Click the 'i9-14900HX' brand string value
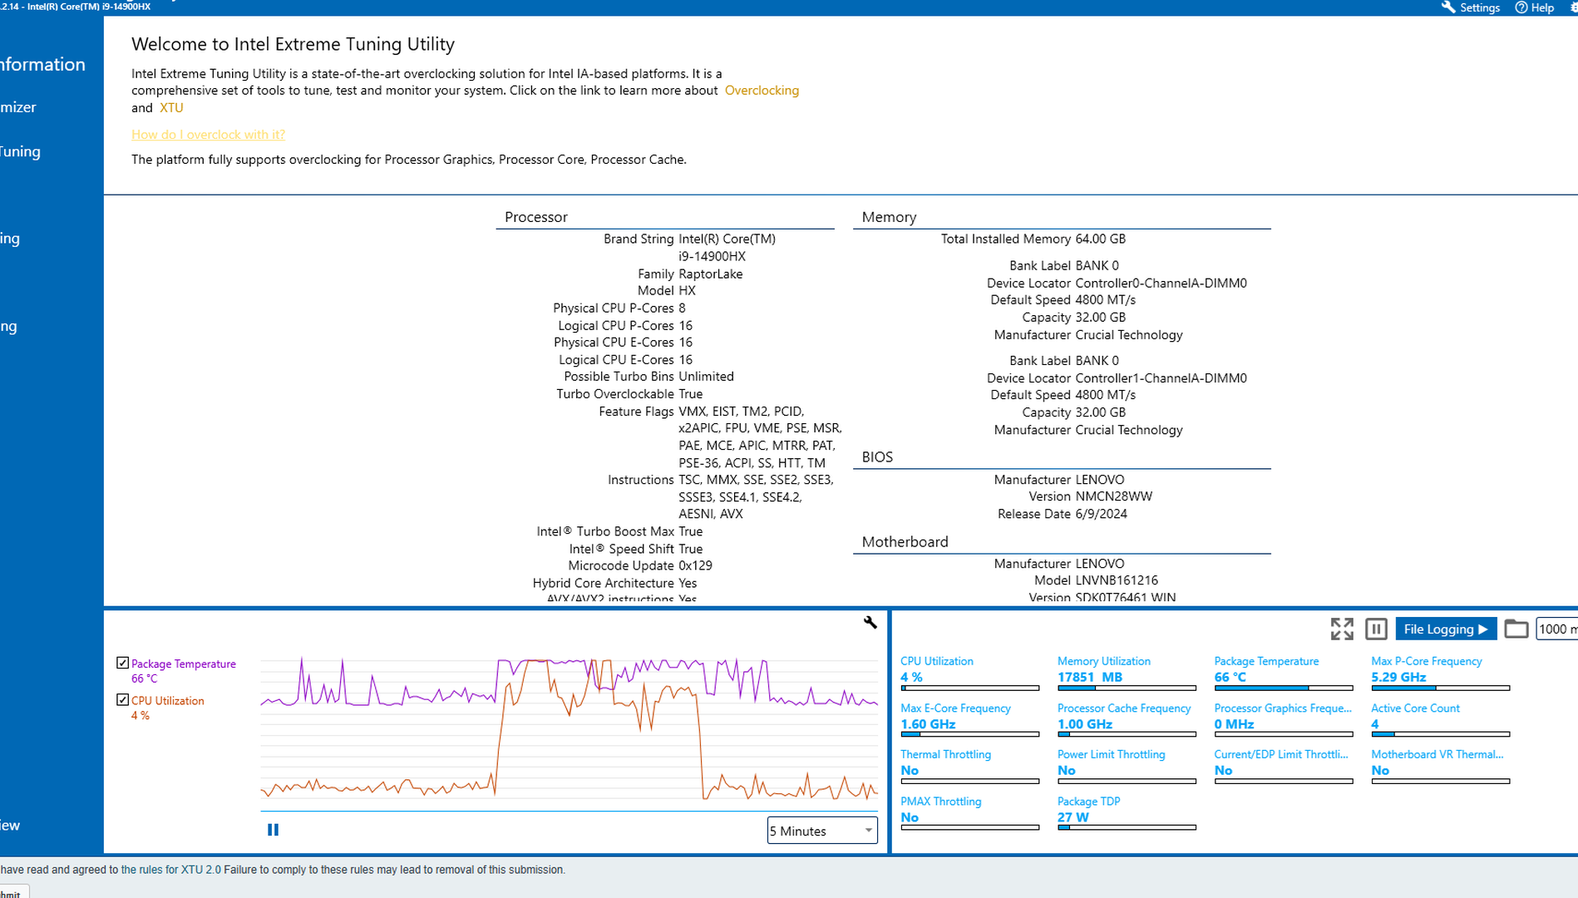 [712, 256]
